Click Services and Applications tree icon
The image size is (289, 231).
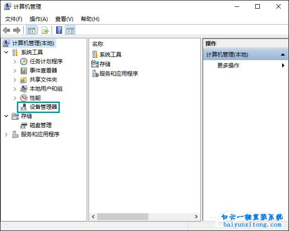[15, 134]
